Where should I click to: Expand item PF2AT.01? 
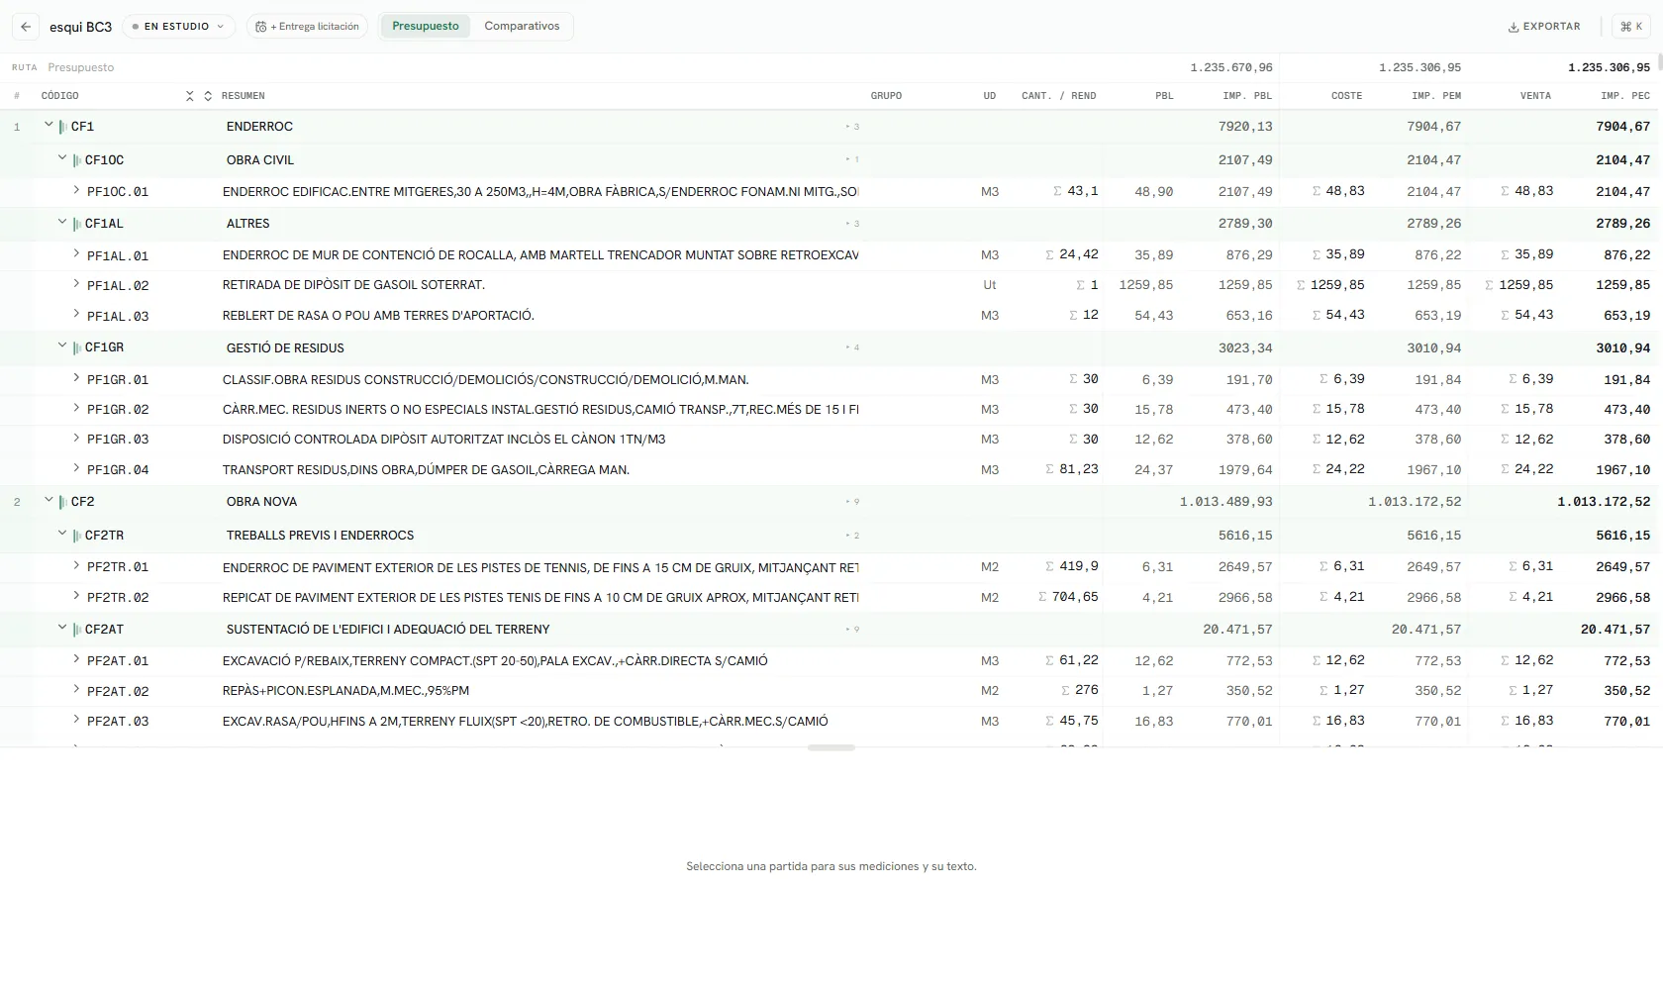[x=76, y=659]
